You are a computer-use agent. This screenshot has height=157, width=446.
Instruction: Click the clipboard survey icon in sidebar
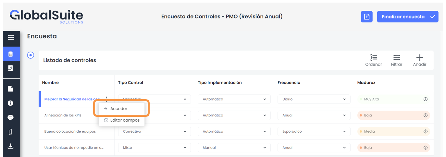pyautogui.click(x=11, y=54)
